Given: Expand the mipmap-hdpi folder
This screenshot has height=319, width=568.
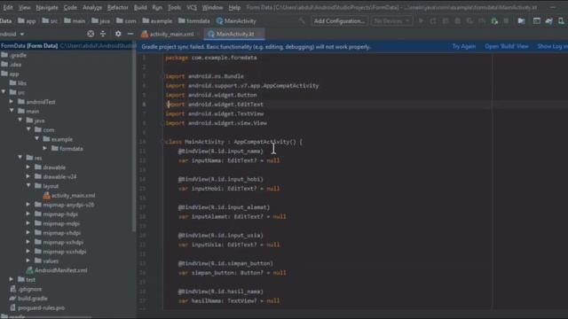Looking at the screenshot, I should tap(28, 214).
